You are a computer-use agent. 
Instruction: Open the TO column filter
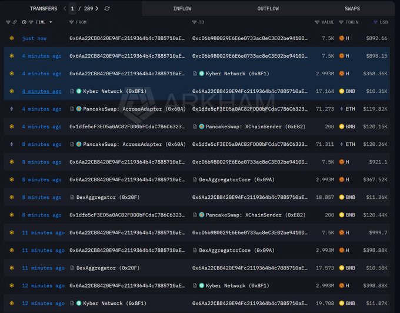pyautogui.click(x=194, y=22)
